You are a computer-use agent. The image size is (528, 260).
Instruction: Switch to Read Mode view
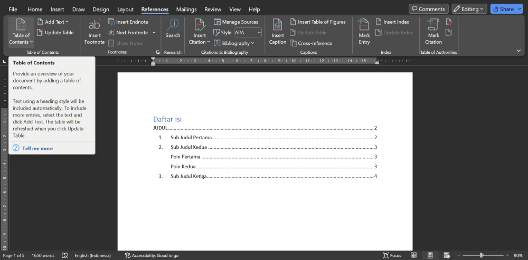click(x=413, y=255)
